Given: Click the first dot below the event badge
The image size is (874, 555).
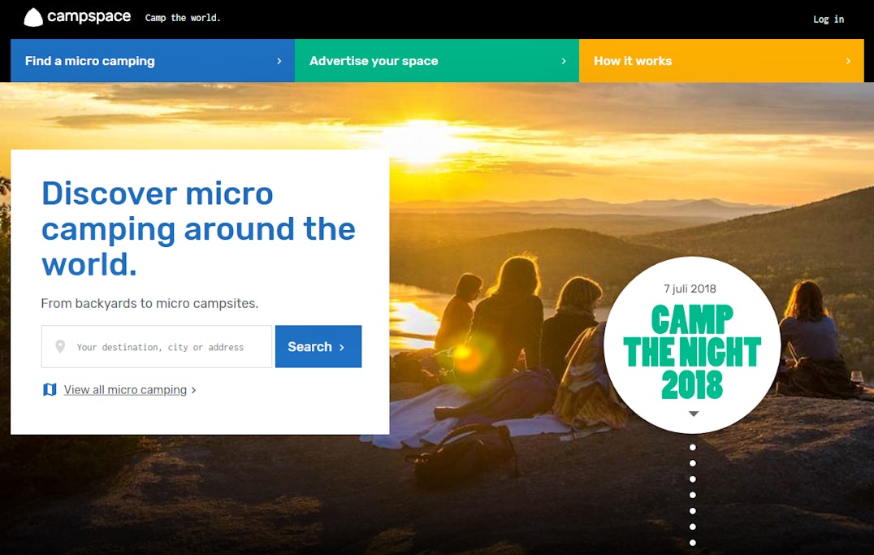Looking at the screenshot, I should tap(692, 448).
